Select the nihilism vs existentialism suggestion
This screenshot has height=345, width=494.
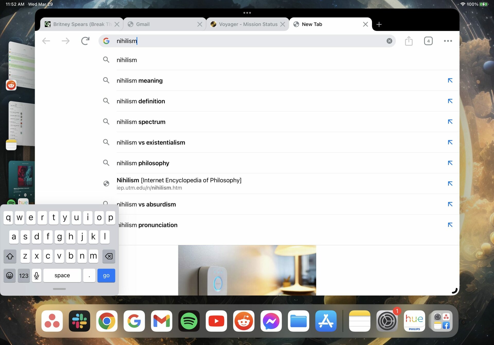coord(151,142)
